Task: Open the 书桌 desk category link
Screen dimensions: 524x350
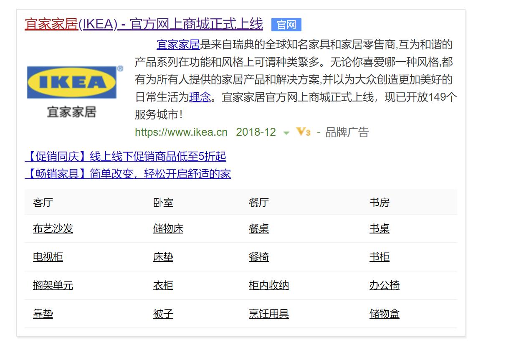Action: (379, 228)
